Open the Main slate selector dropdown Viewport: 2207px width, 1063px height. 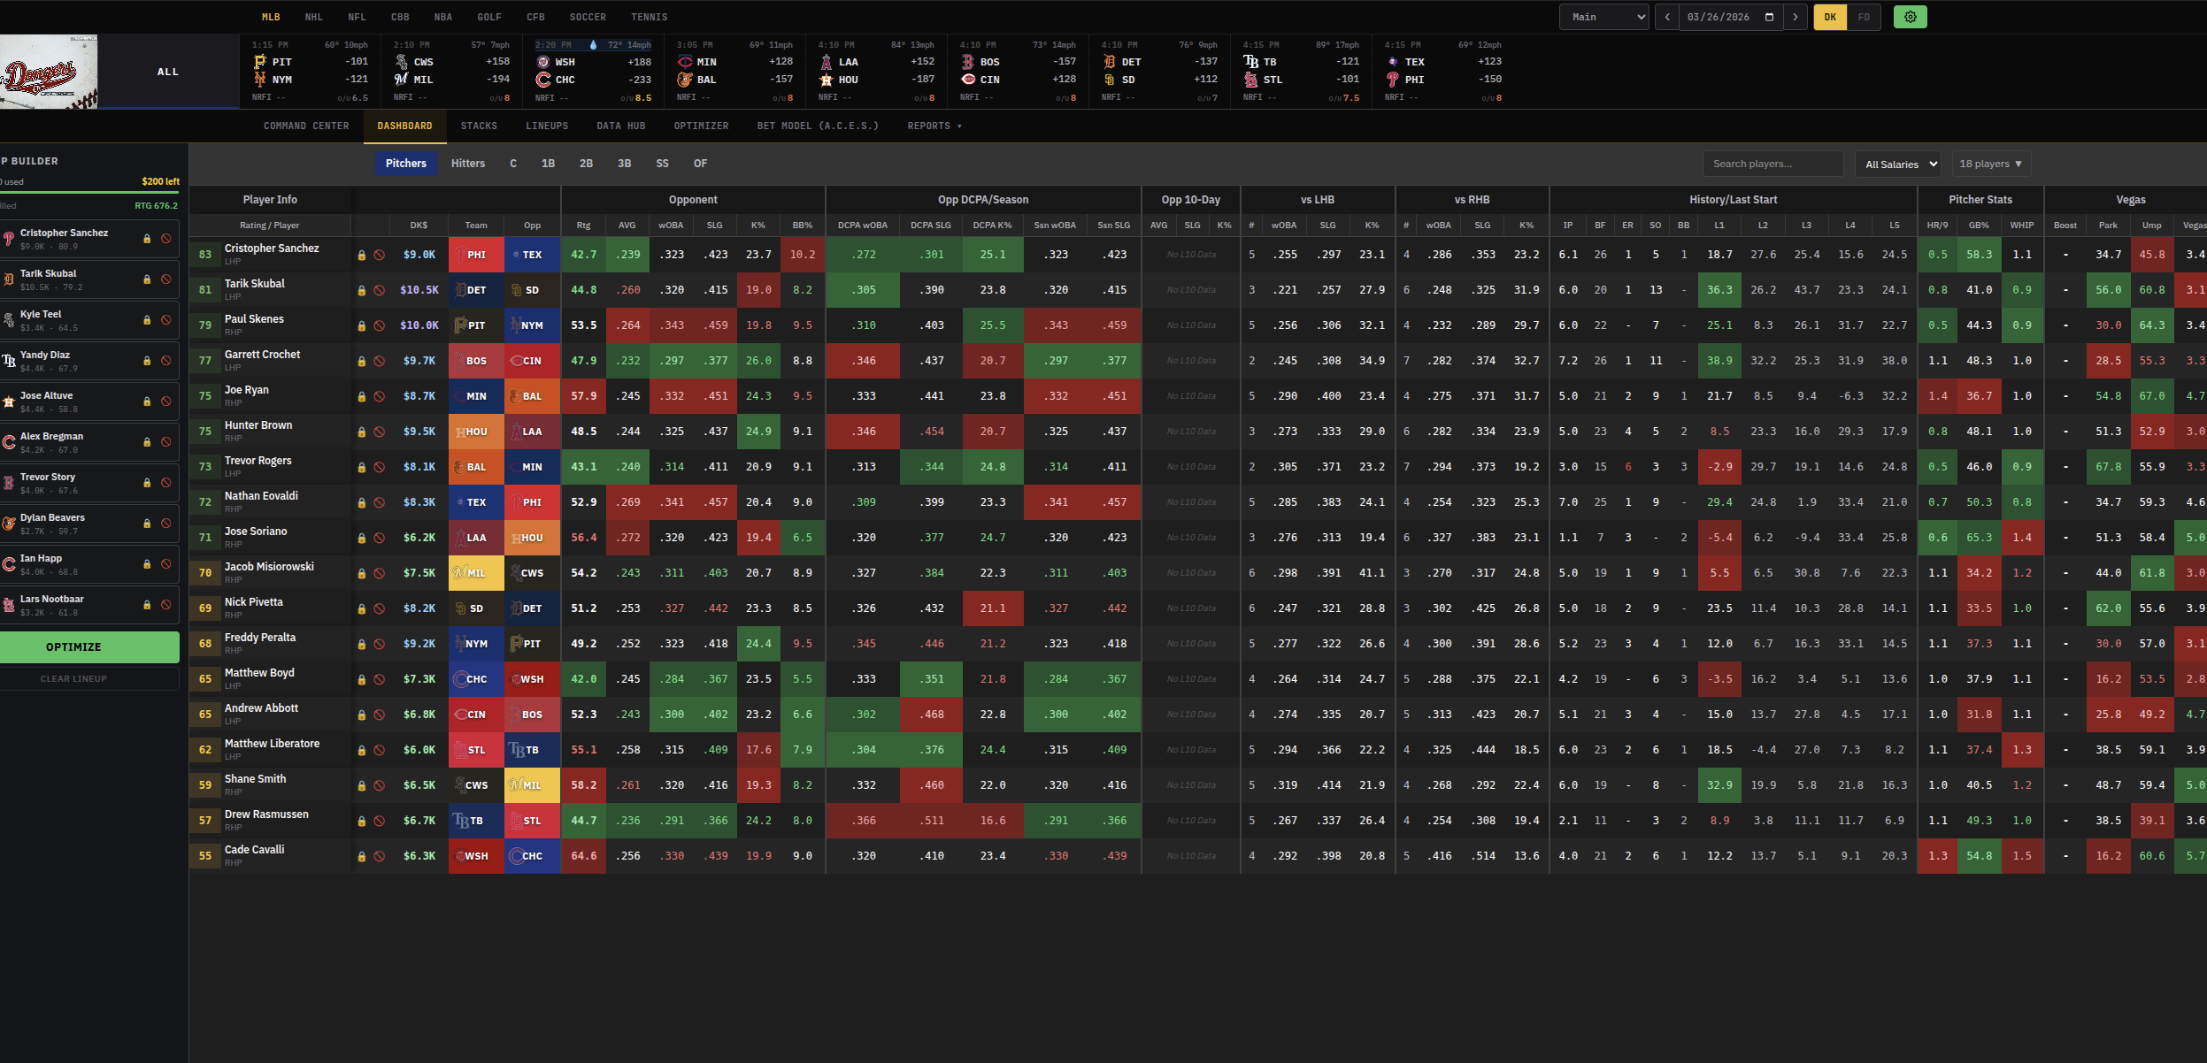(1603, 17)
